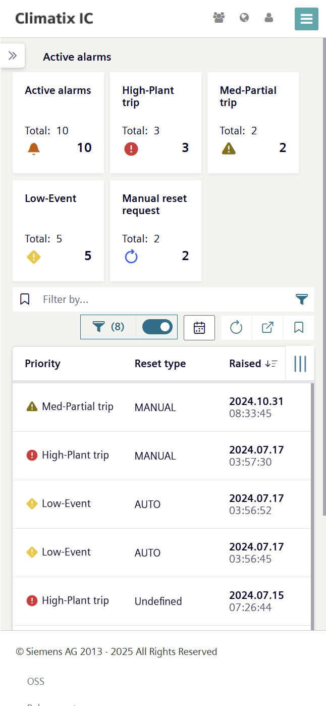Select the Low-Event summary card
The height and width of the screenshot is (706, 326).
pyautogui.click(x=58, y=231)
